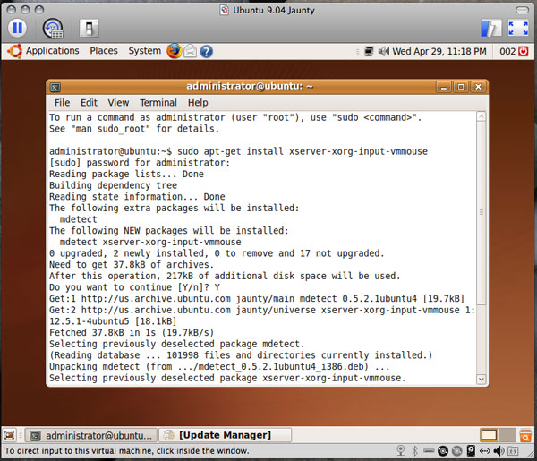The image size is (537, 461).
Task: Open the terminal View menu
Action: click(118, 103)
